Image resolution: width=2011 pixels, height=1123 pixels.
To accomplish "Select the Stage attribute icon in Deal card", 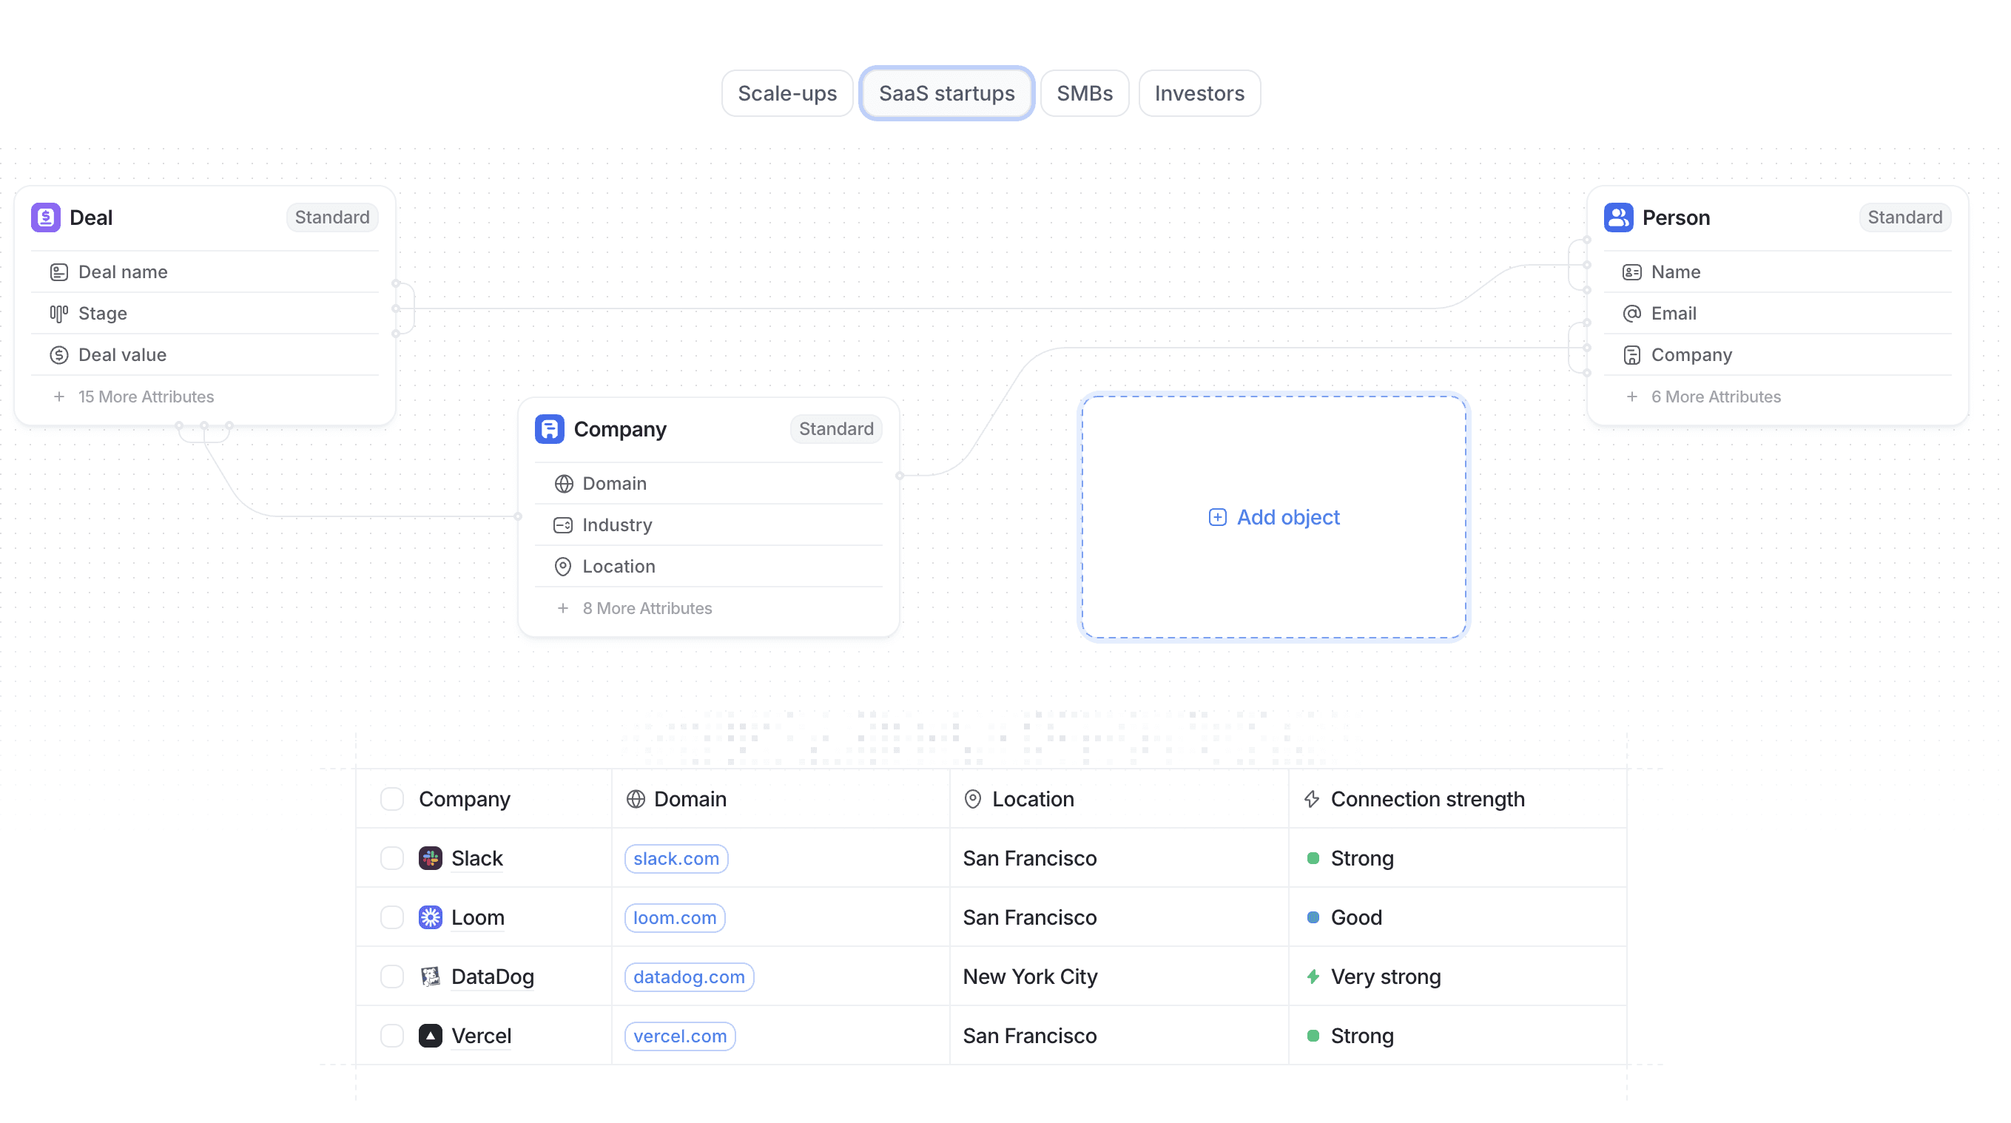I will tap(59, 313).
